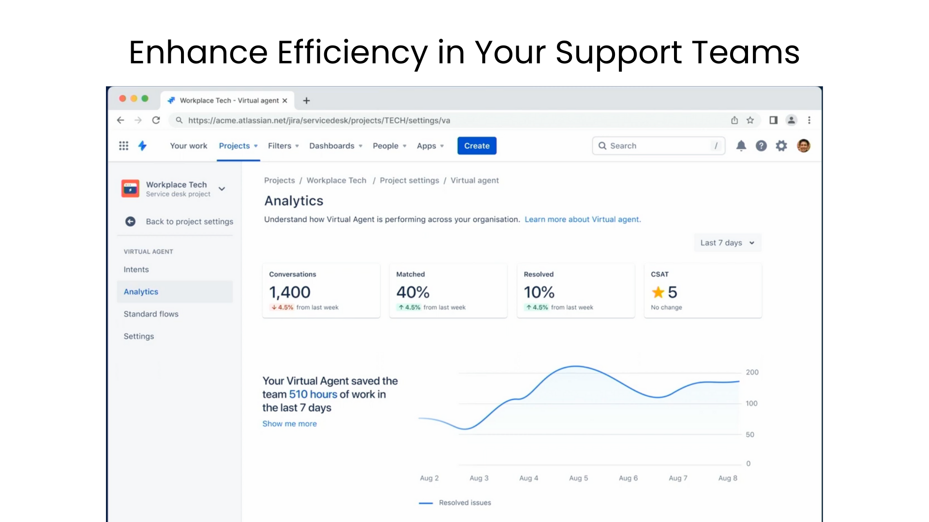Expand the Last 7 days dropdown
The image size is (929, 522).
[727, 243]
